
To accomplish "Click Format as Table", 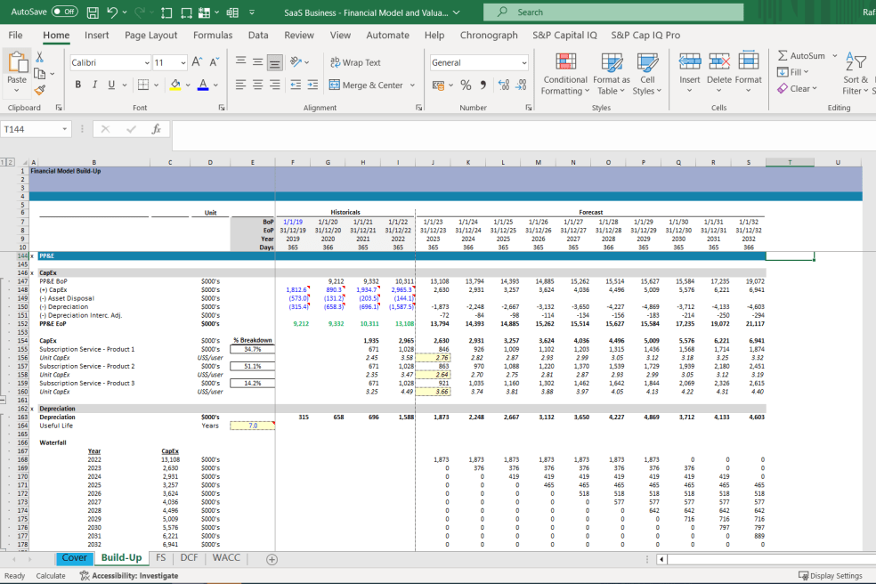I will (x=612, y=73).
